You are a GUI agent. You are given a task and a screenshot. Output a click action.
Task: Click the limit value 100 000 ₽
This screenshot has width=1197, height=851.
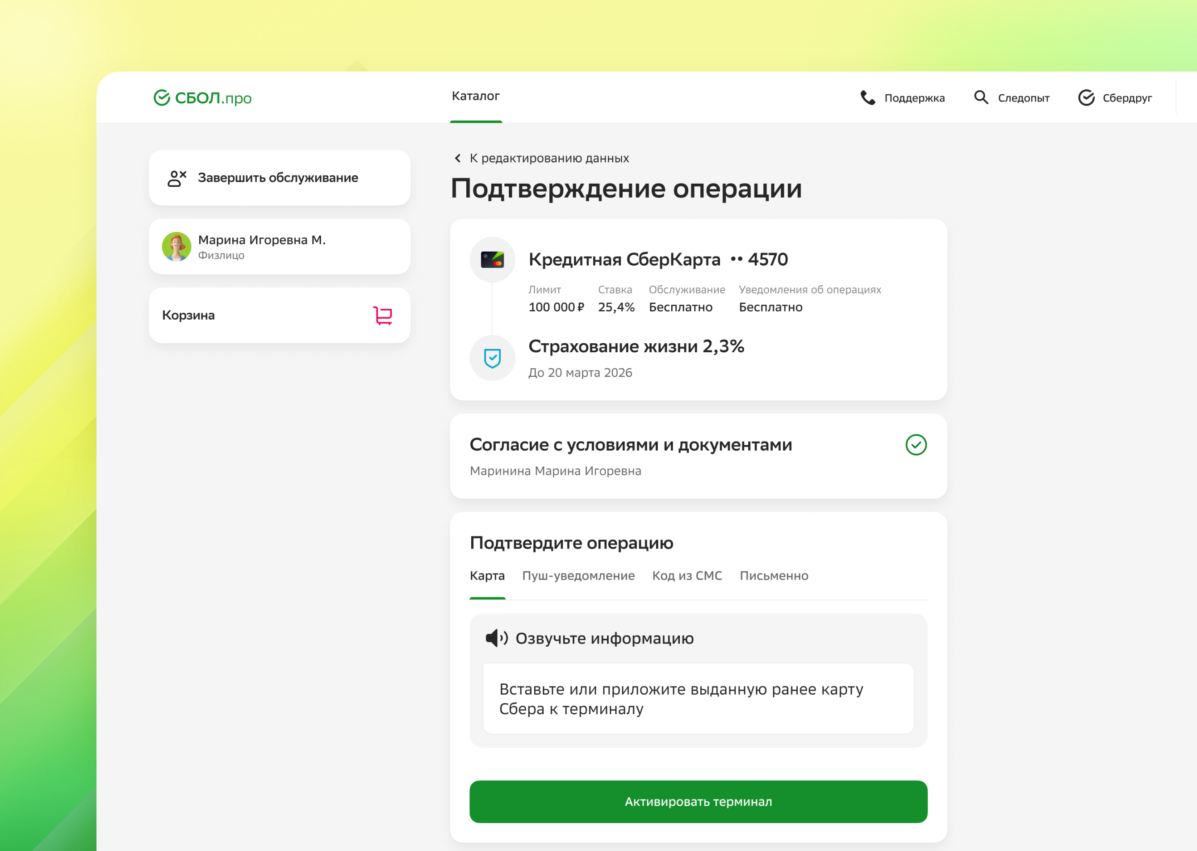556,308
